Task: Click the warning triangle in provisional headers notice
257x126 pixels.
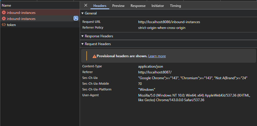Action: click(x=94, y=56)
